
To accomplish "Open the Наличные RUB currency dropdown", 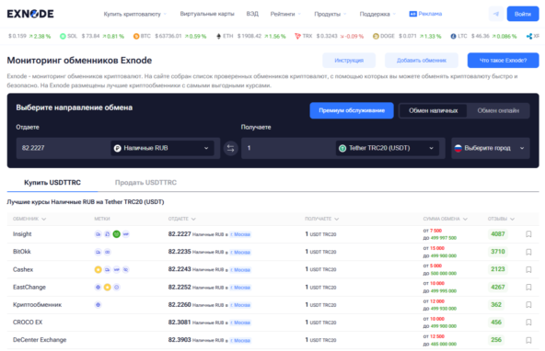I will (162, 148).
